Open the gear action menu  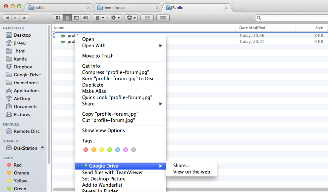115,18
